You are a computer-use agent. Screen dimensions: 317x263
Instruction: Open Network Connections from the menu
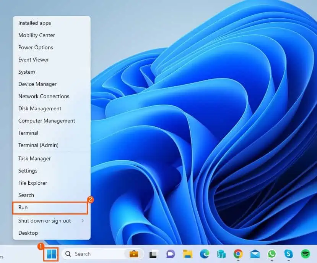point(44,96)
